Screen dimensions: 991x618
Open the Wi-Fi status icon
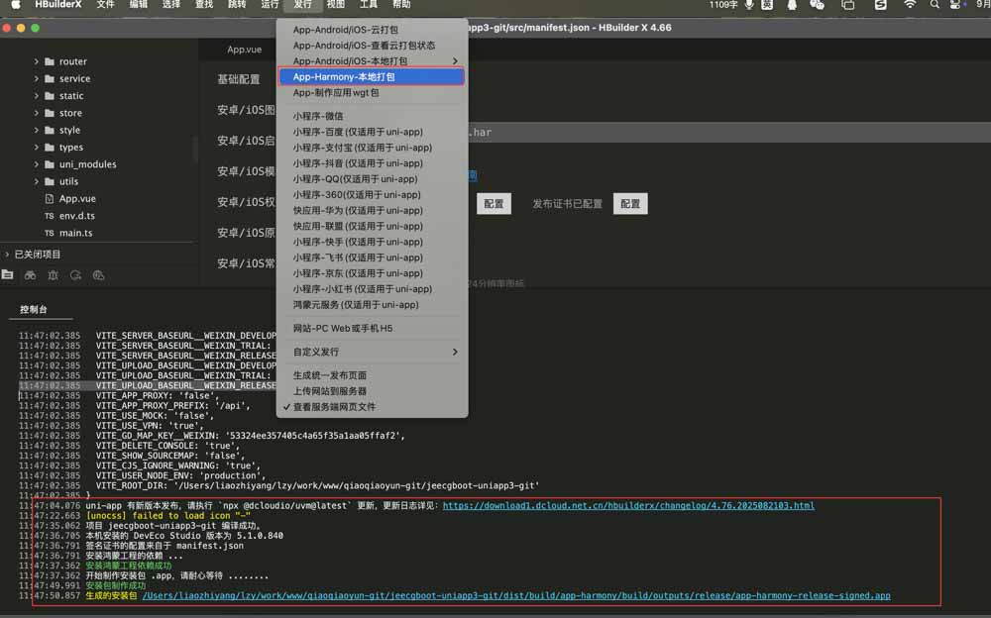coord(909,5)
